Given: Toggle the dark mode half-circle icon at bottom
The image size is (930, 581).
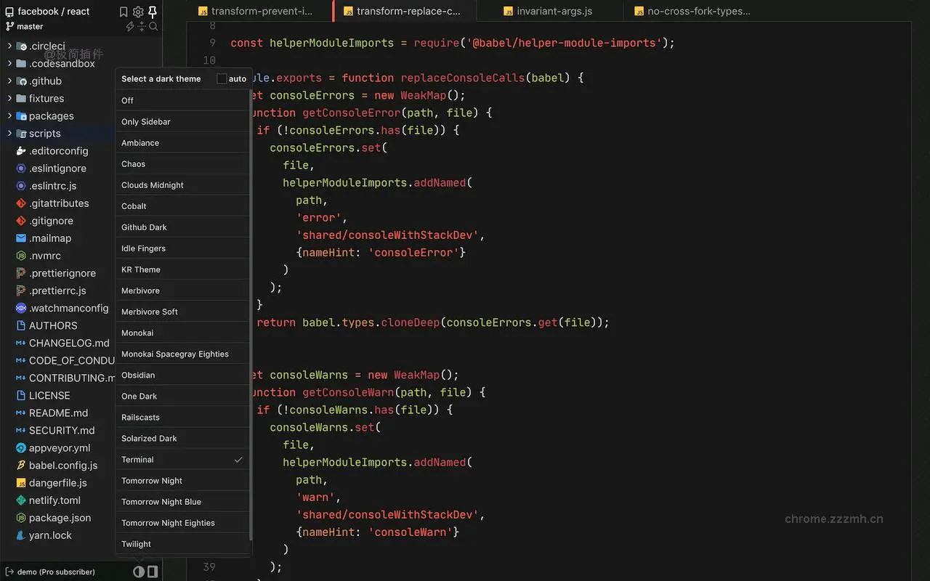Looking at the screenshot, I should [x=139, y=572].
